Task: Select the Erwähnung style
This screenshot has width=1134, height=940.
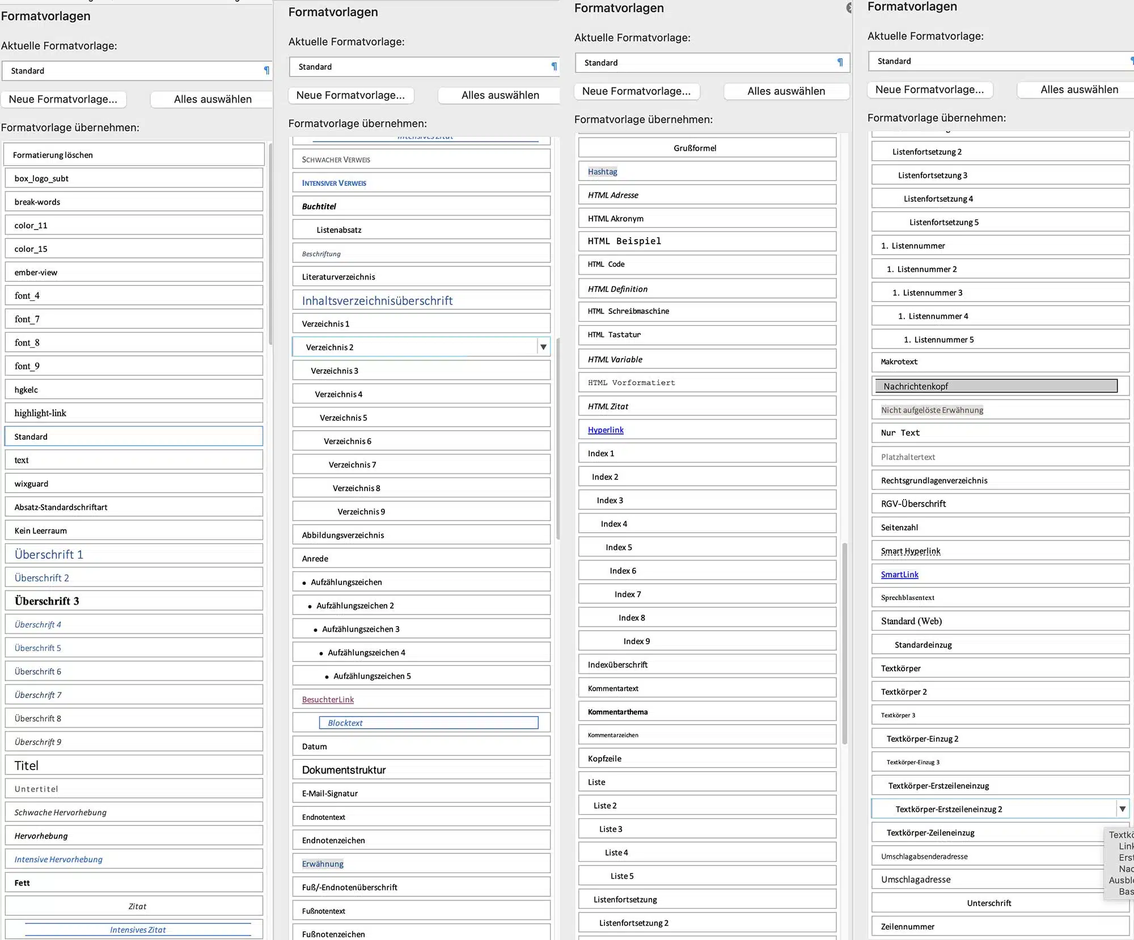Action: pyautogui.click(x=421, y=864)
